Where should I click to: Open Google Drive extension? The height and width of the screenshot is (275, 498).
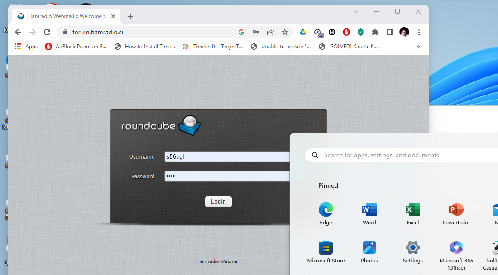click(x=303, y=32)
